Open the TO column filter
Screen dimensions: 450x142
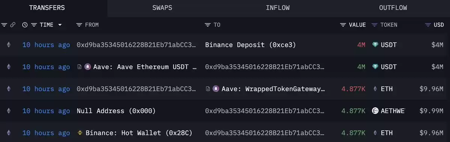tap(208, 25)
